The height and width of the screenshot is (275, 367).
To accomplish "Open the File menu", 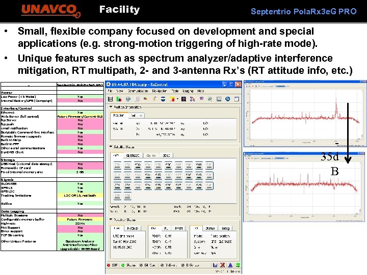I will 110,91.
